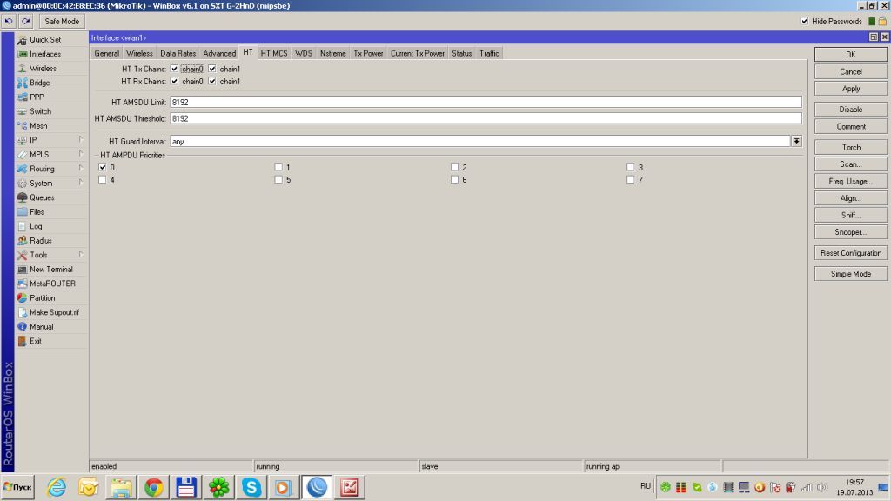Open the WinBox taskbar icon

tap(317, 487)
